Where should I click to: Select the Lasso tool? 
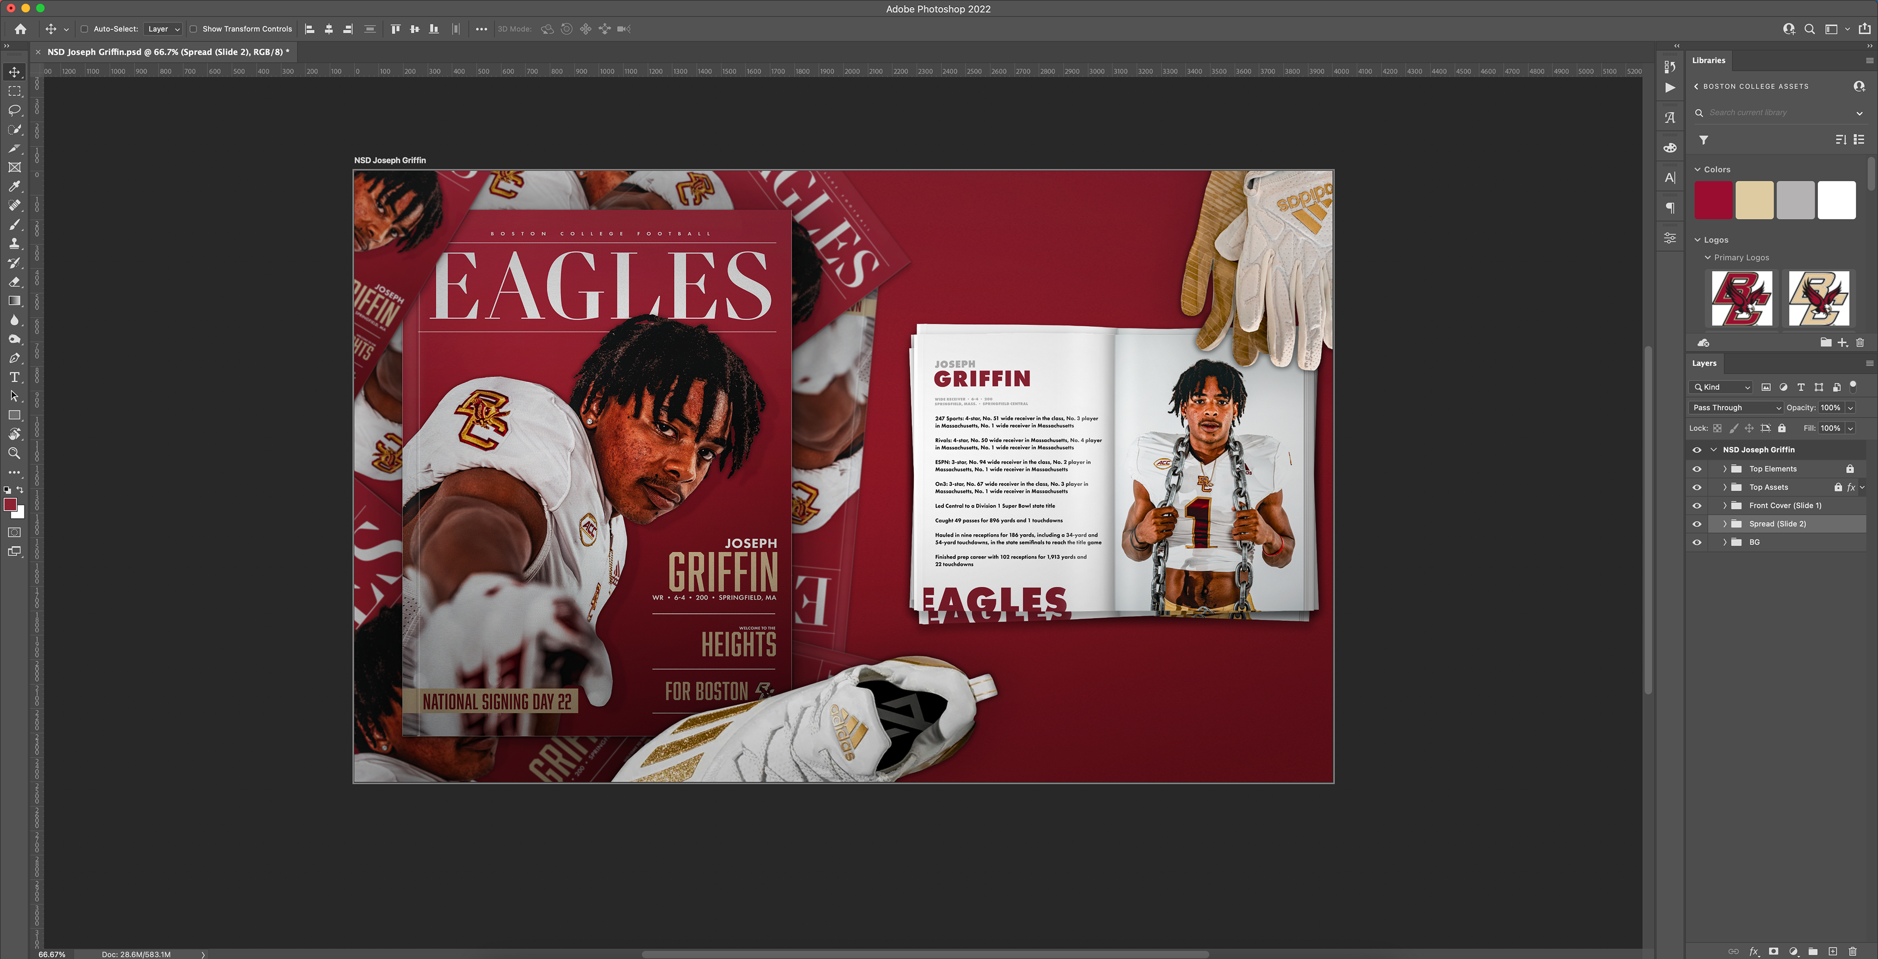tap(15, 110)
